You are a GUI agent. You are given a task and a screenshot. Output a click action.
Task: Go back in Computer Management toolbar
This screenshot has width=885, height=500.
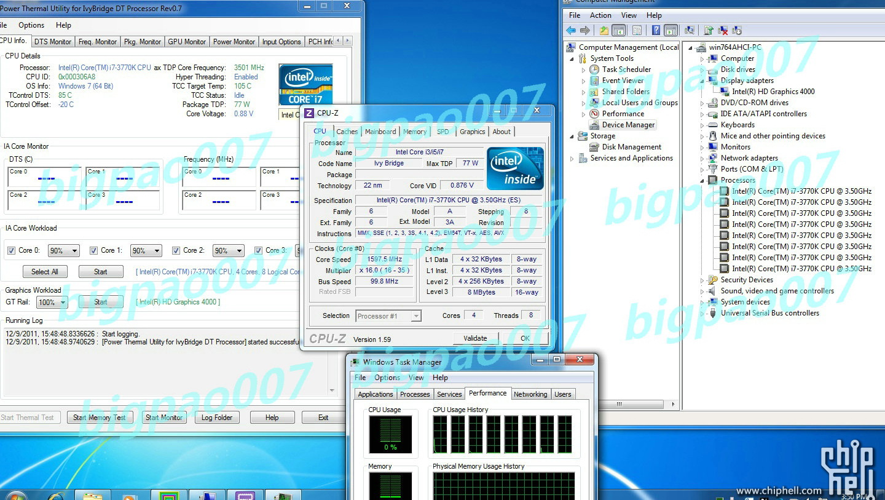pyautogui.click(x=572, y=30)
